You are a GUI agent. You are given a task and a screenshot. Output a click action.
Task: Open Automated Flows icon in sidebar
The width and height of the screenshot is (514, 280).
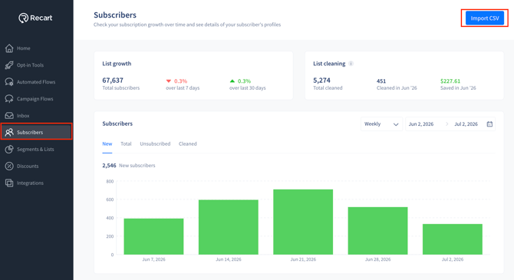coord(9,82)
